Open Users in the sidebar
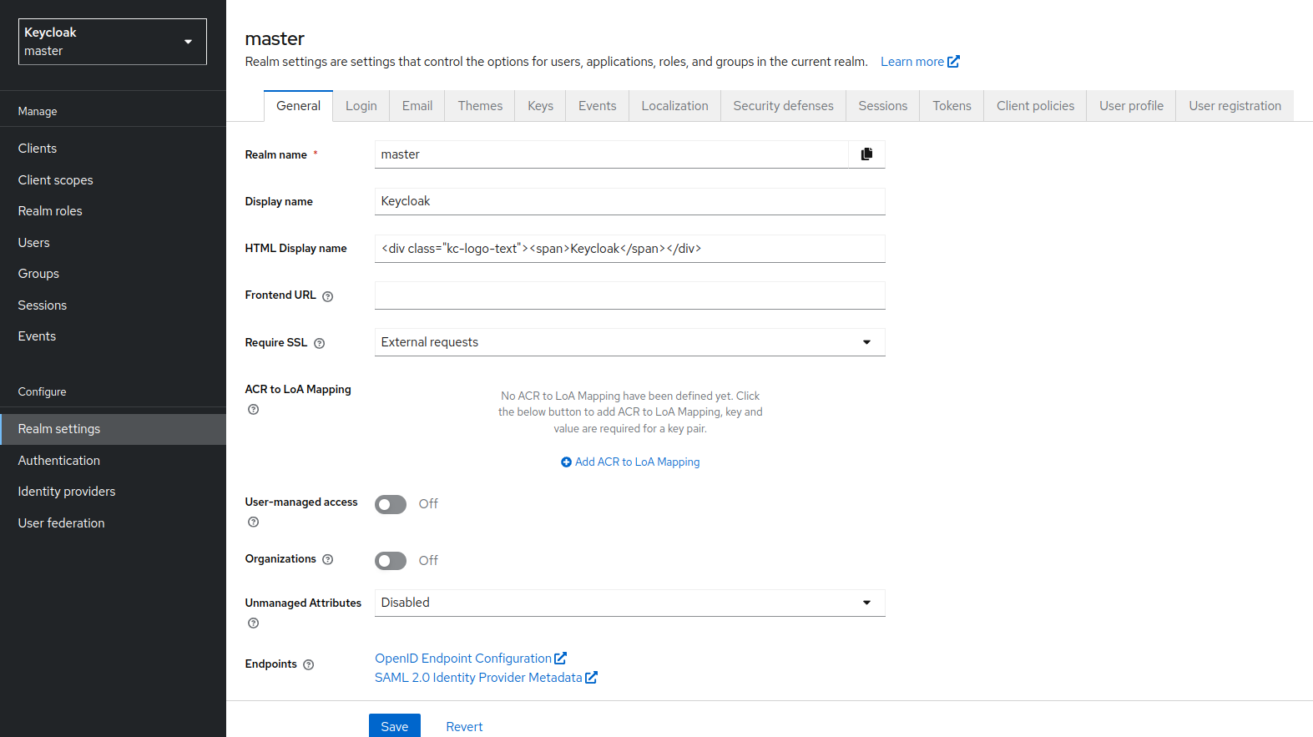 tap(113, 243)
